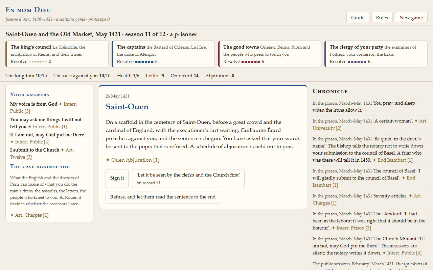This screenshot has height=270, width=433.
Task: Start a New game
Action: [411, 18]
